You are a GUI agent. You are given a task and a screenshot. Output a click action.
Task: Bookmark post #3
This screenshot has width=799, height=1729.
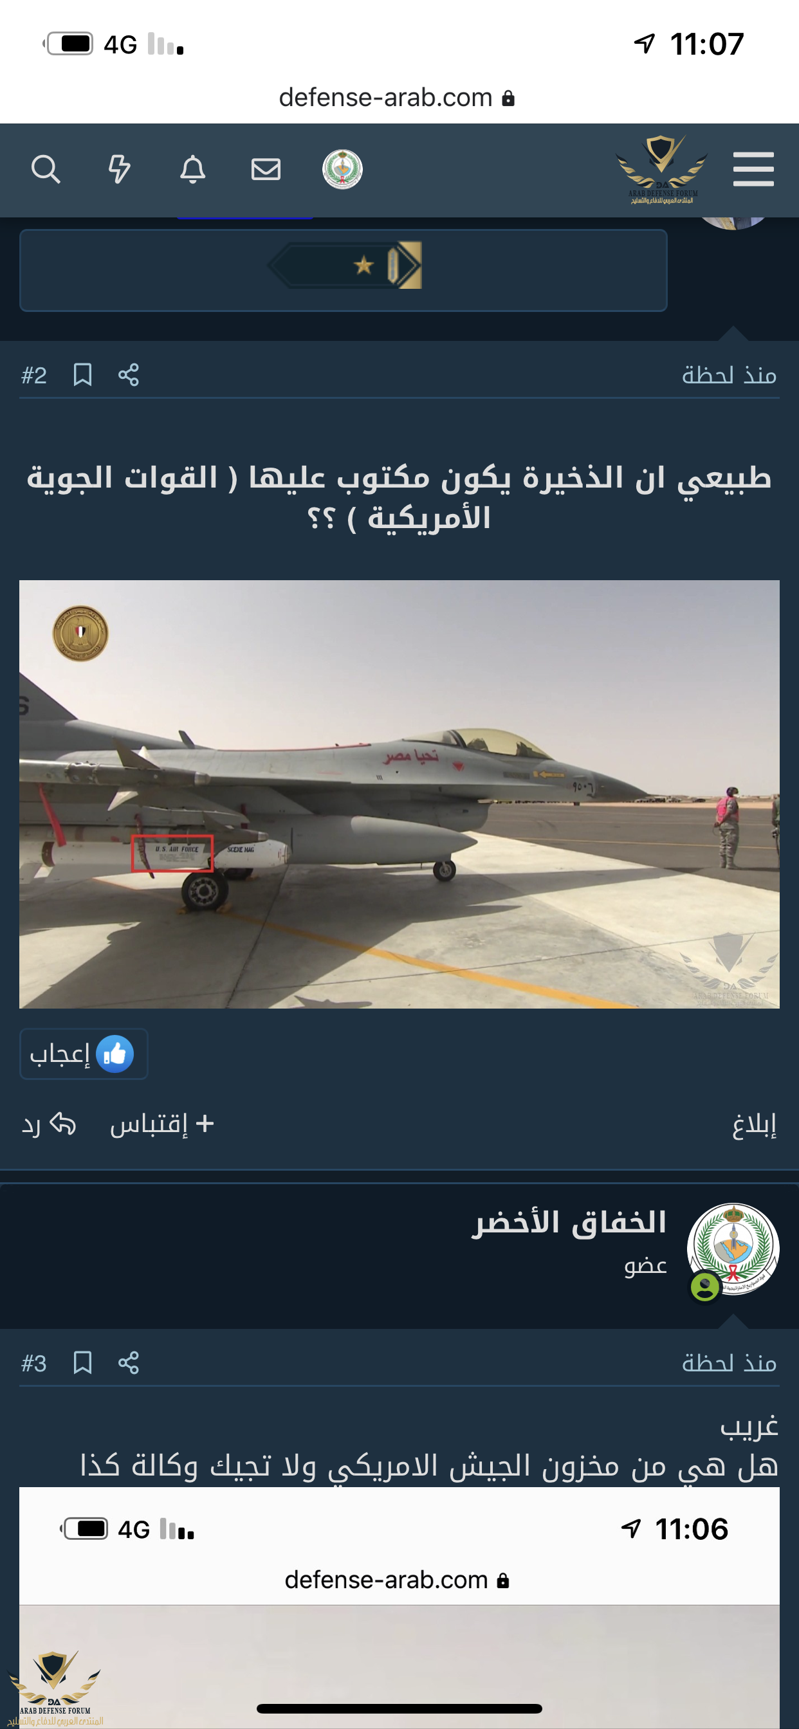tap(82, 1362)
